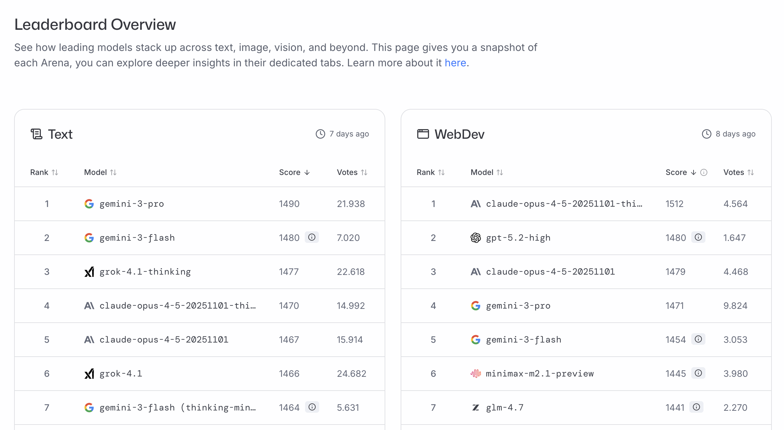Click info icon beside glm-4.7 score

click(x=696, y=407)
